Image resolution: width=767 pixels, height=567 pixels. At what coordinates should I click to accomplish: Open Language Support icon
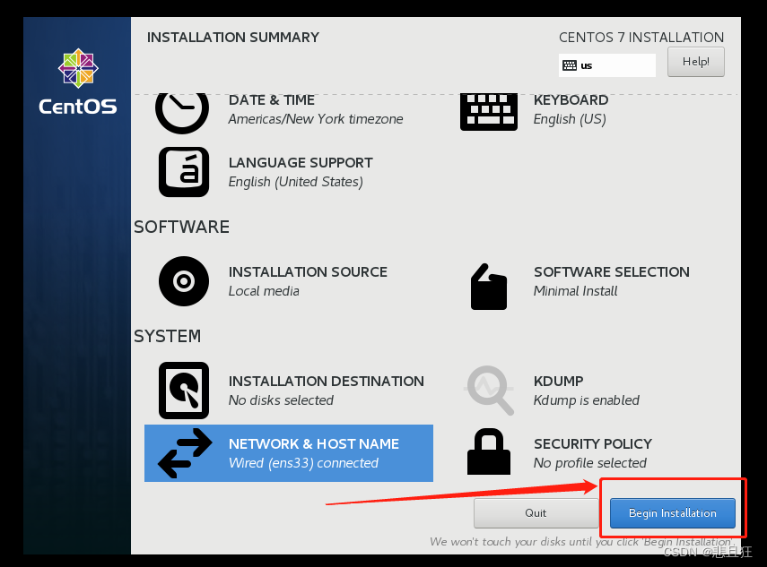click(184, 172)
